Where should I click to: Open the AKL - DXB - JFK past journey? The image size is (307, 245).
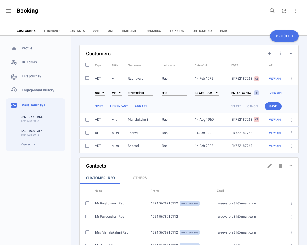click(32, 132)
